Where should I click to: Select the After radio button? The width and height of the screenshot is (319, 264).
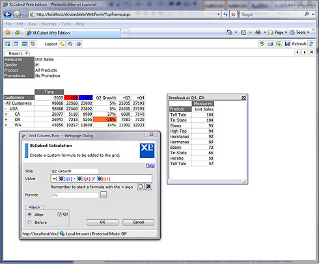(x=30, y=215)
